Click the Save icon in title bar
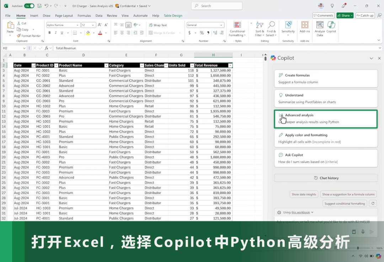Image resolution: width=384 pixels, height=262 pixels. click(x=39, y=6)
